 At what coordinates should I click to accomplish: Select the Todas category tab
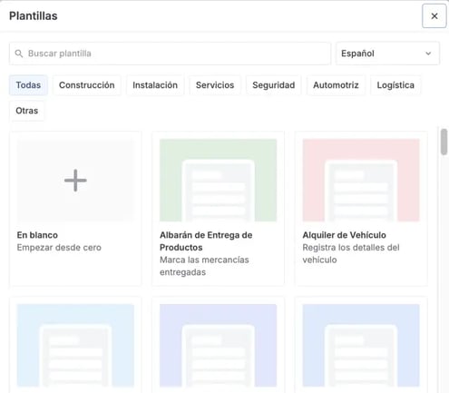click(28, 85)
